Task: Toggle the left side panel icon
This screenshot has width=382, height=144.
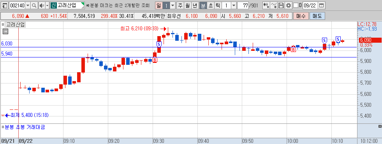Action: point(5,5)
